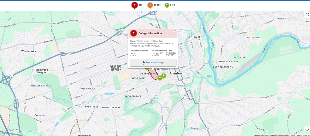
Task: Click the green 1-50 outage legend icon
Action: point(167,5)
